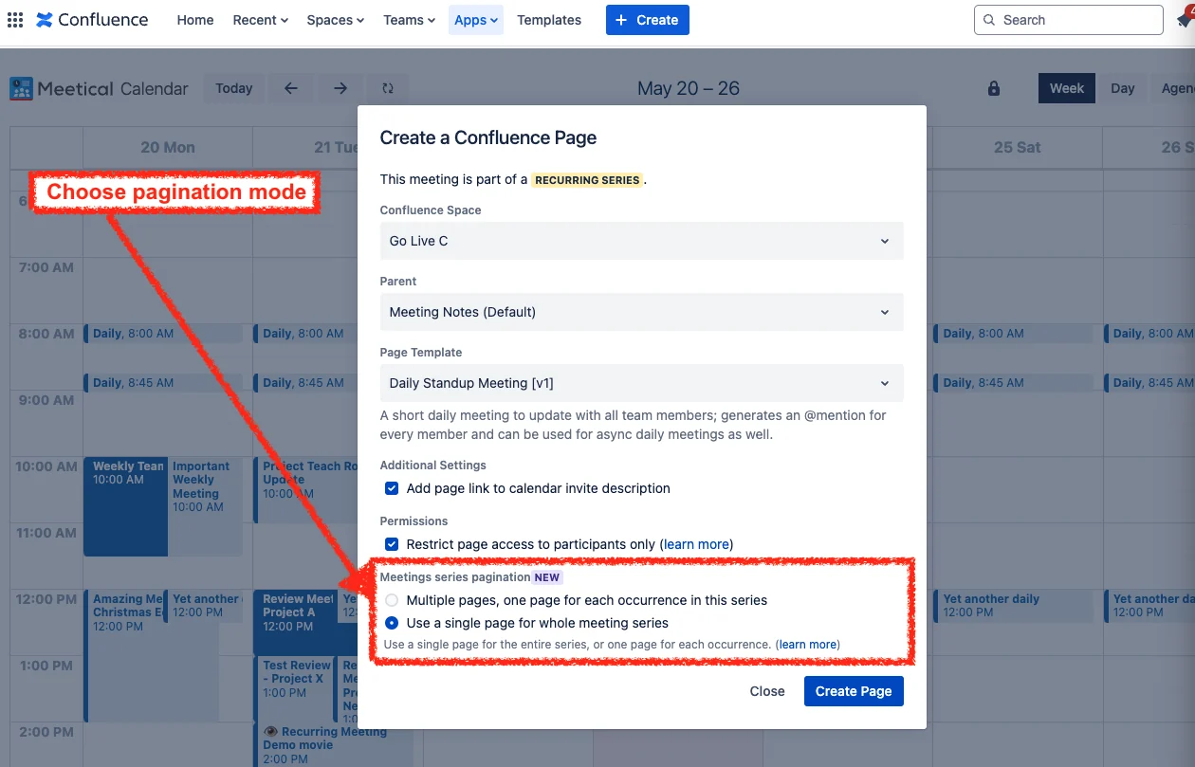Open permissions learn more link
Image resolution: width=1195 pixels, height=767 pixels.
point(697,544)
